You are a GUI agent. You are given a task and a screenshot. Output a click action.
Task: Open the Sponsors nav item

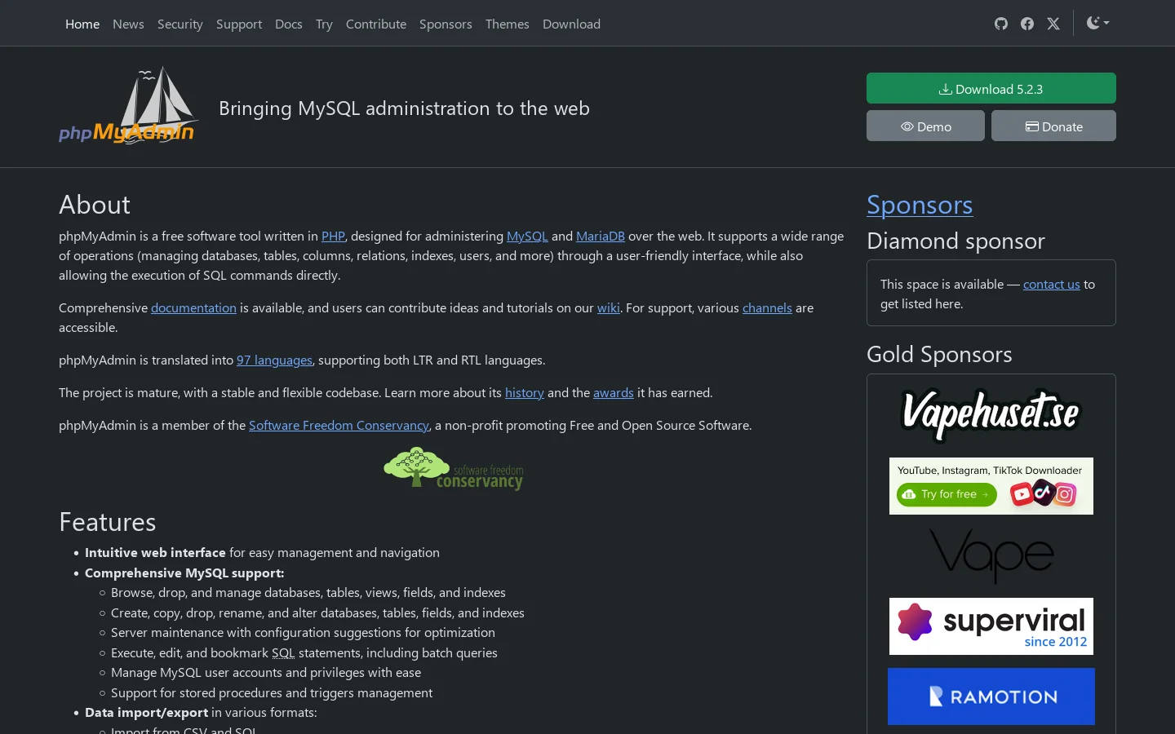(446, 24)
